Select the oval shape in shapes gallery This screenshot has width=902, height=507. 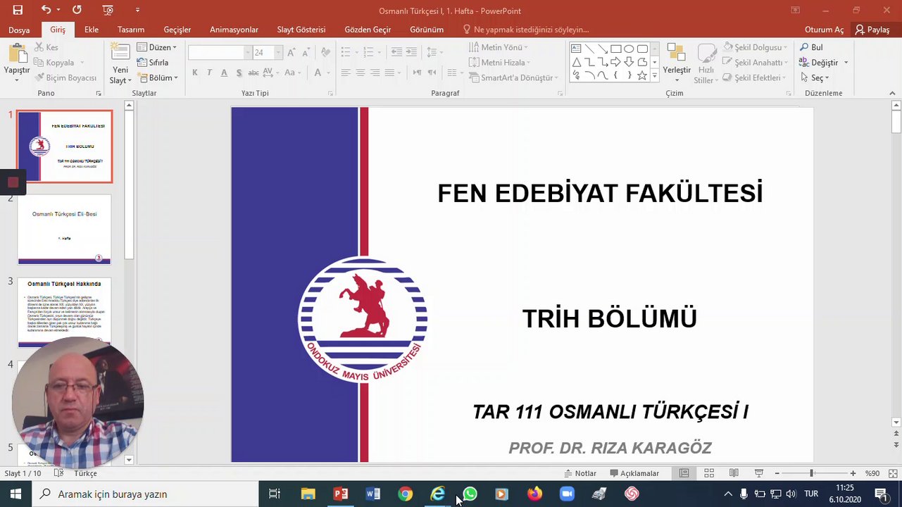(629, 49)
